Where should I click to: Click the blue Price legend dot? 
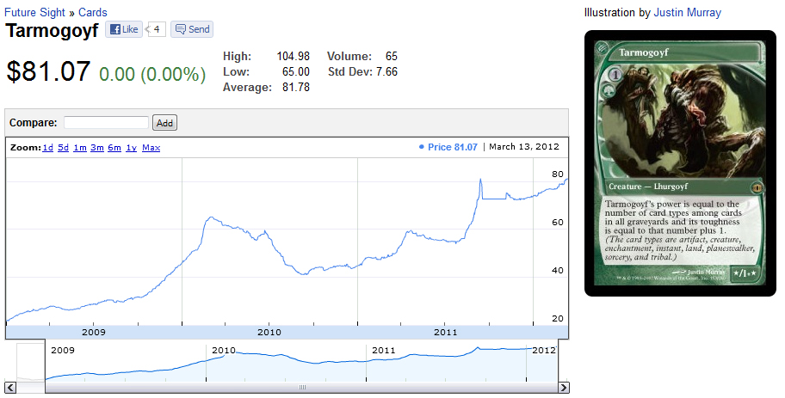pyautogui.click(x=421, y=148)
